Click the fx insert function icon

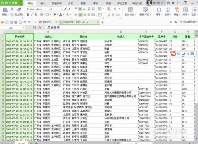coord(40,27)
